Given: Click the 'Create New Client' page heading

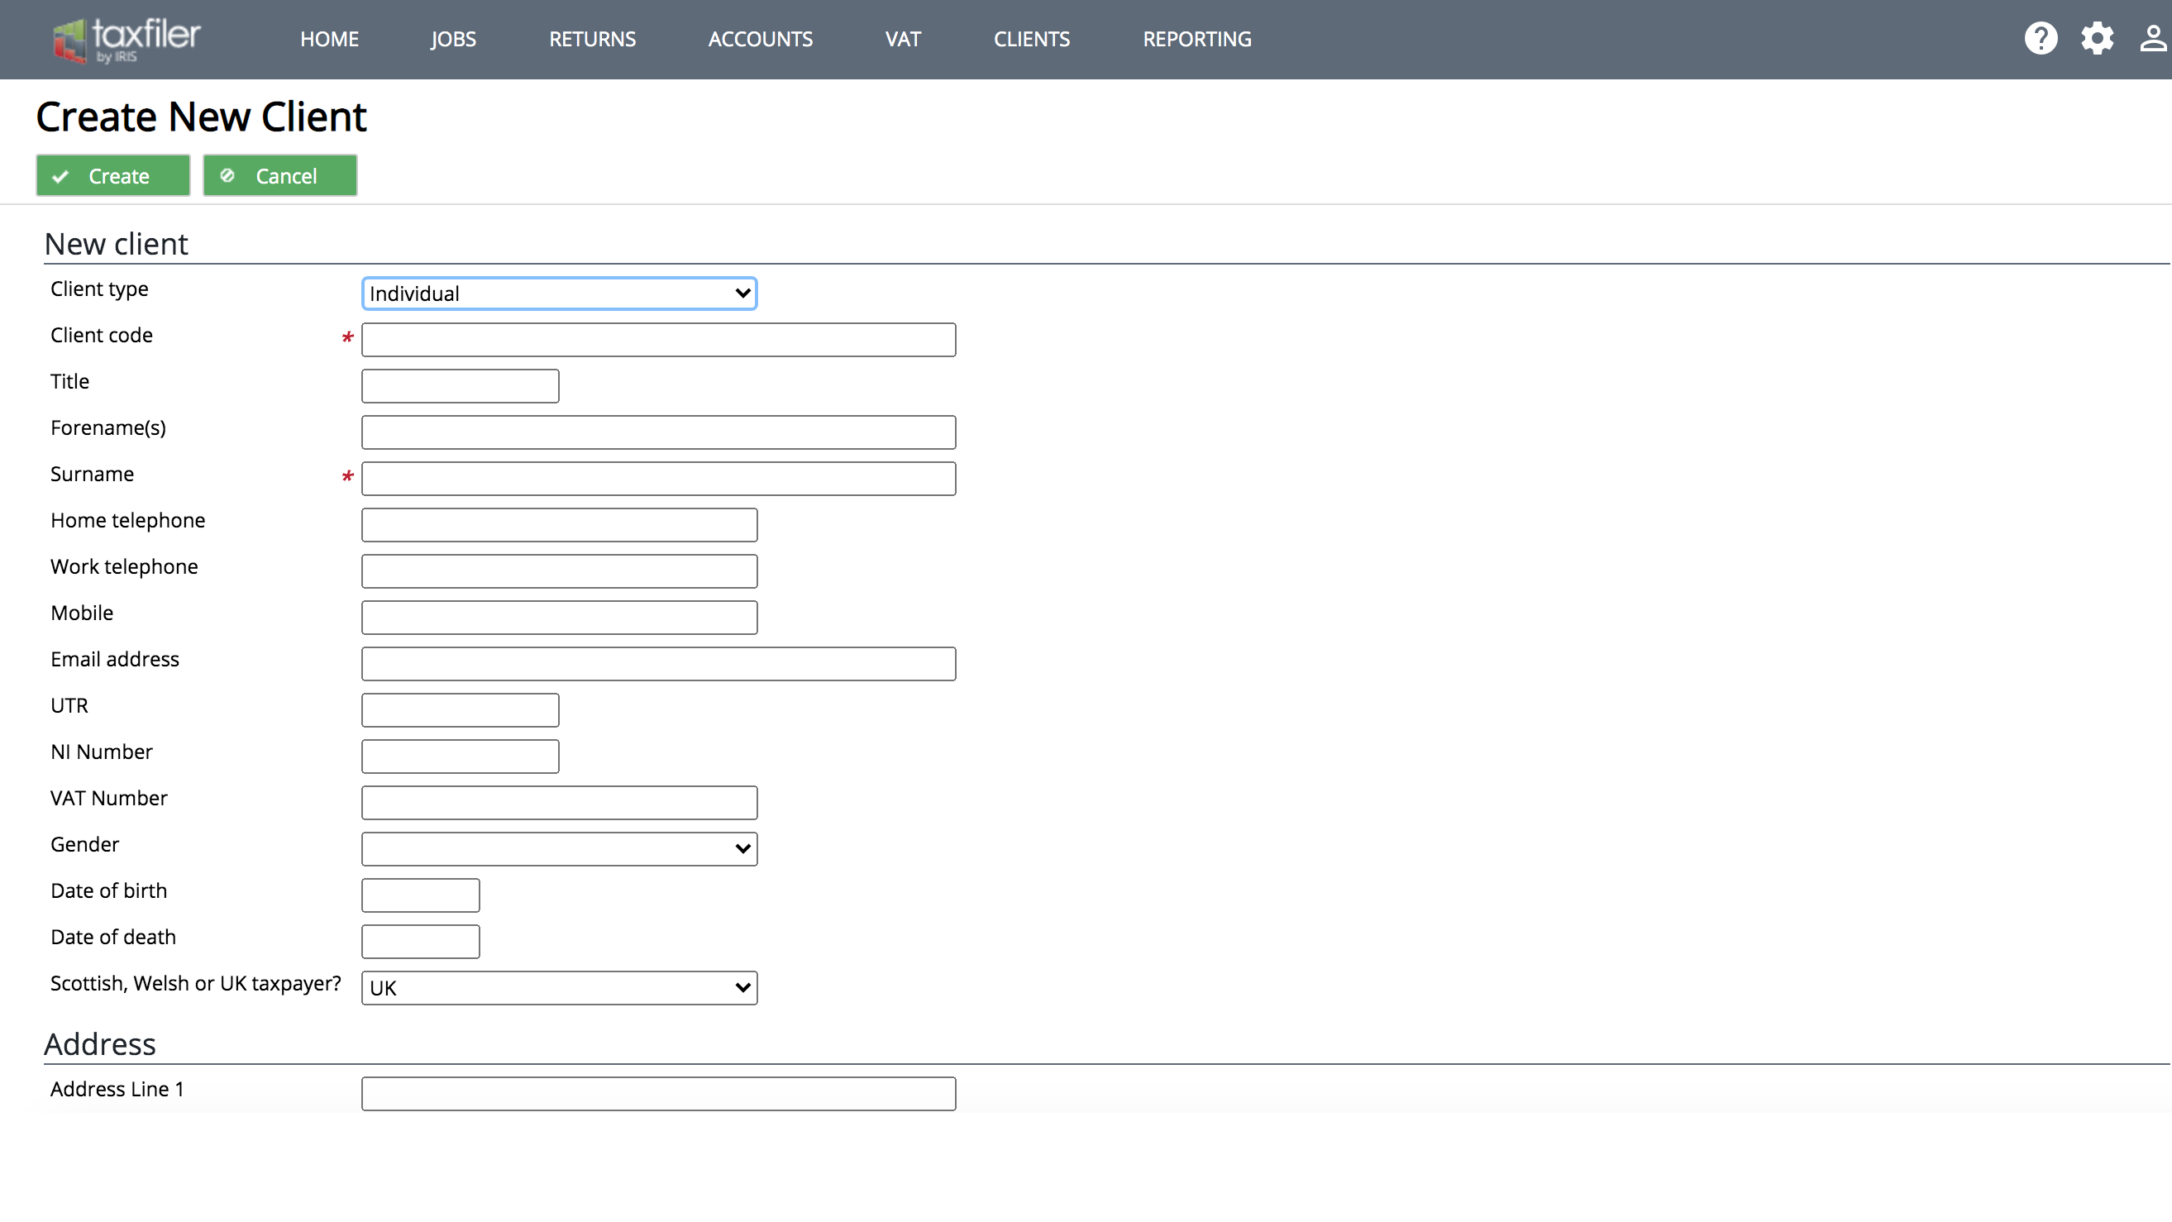Looking at the screenshot, I should (x=201, y=117).
